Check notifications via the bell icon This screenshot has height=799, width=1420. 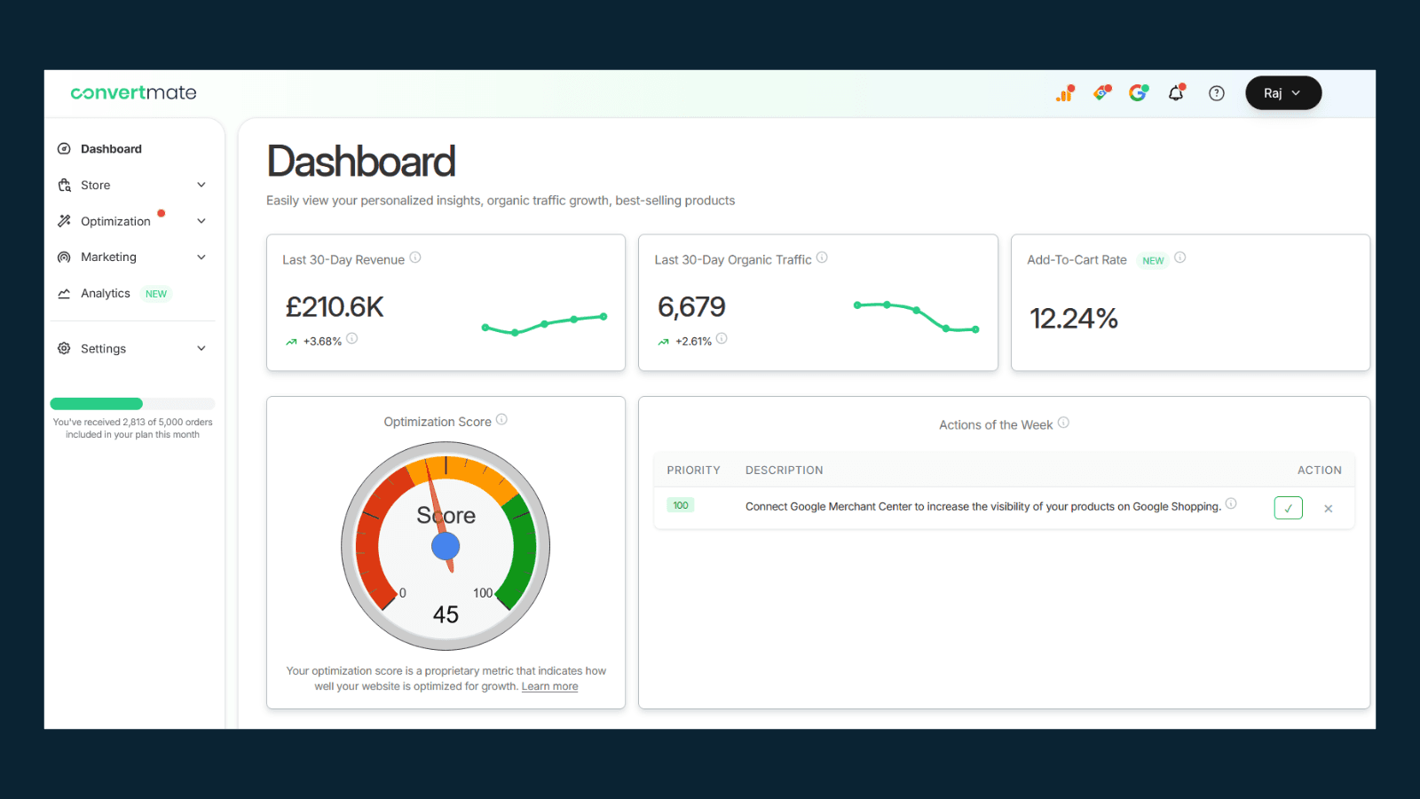(1176, 92)
